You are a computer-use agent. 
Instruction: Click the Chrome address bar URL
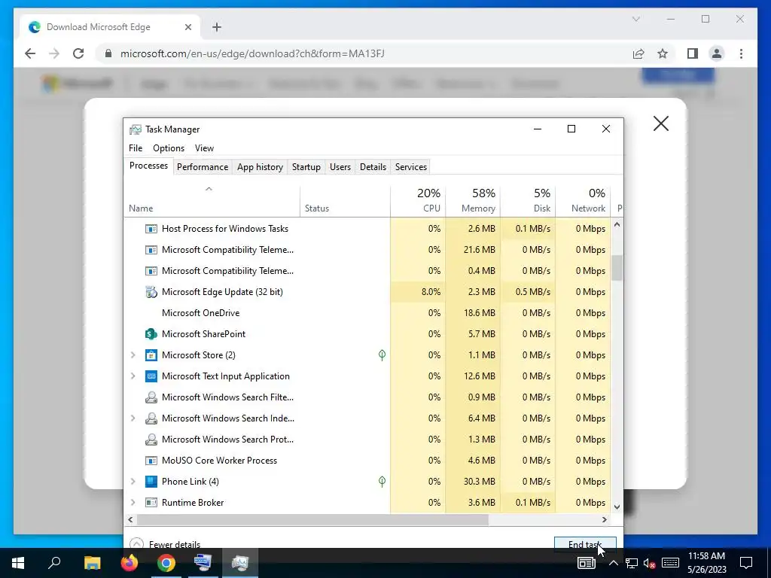click(x=252, y=53)
